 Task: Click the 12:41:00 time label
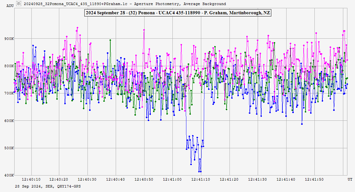[172, 179]
